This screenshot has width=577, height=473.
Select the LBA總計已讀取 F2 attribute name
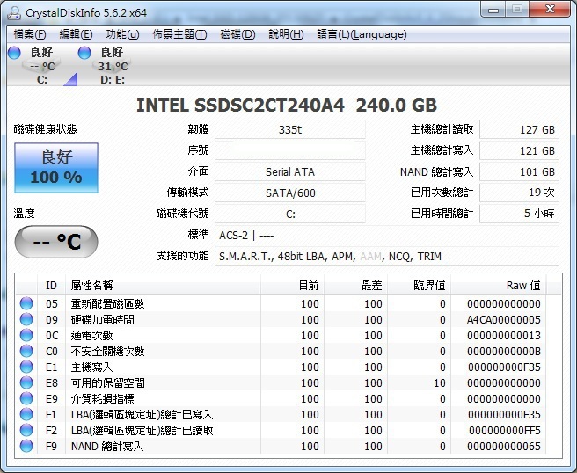pyautogui.click(x=142, y=430)
